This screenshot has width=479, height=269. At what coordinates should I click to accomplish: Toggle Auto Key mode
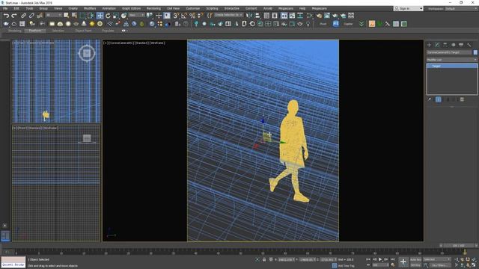tap(415, 259)
